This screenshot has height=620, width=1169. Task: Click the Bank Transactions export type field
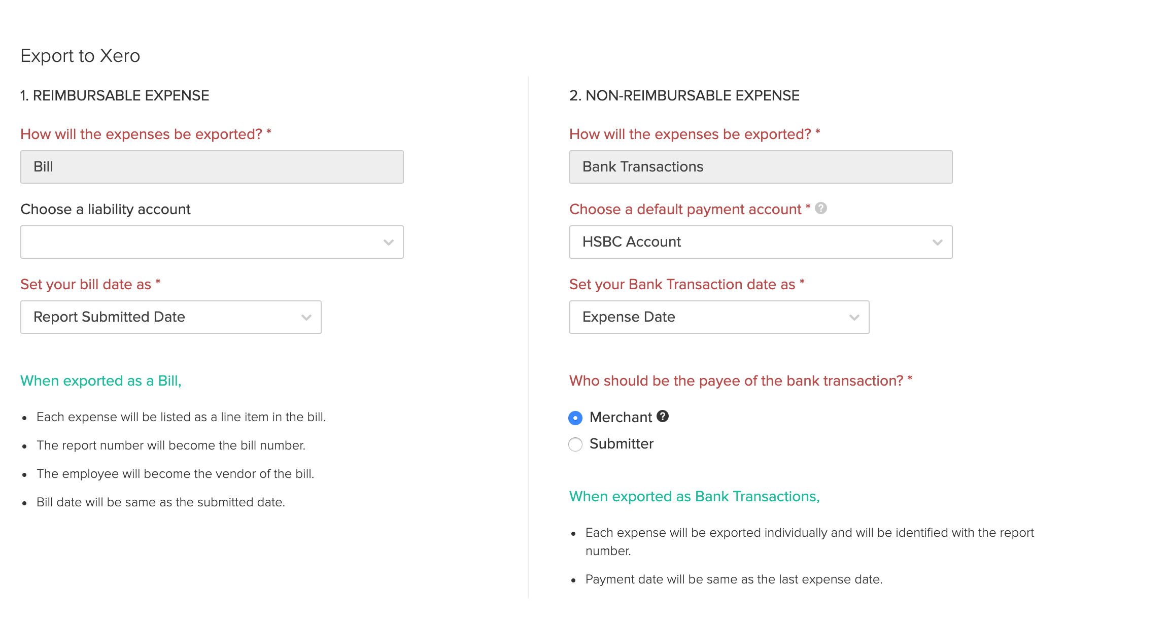(x=761, y=167)
